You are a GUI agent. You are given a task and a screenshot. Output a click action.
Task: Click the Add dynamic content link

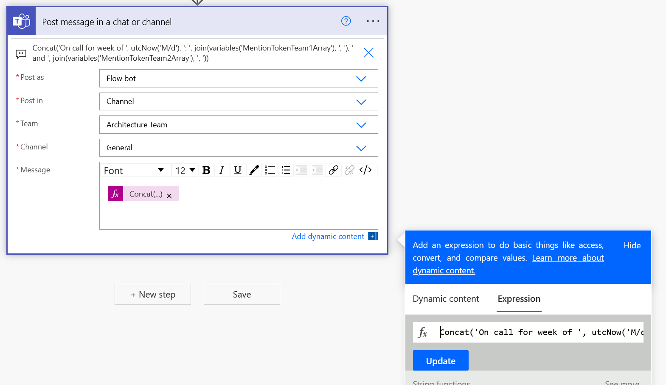pos(328,236)
